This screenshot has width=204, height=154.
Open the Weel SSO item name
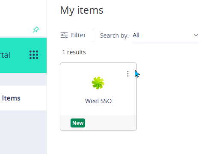98,101
